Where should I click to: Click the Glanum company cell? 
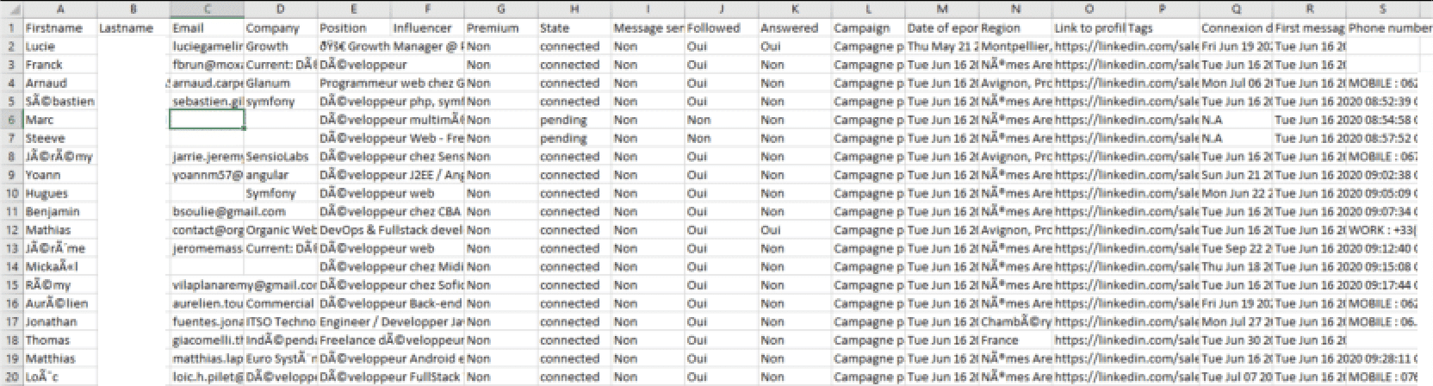[x=280, y=84]
